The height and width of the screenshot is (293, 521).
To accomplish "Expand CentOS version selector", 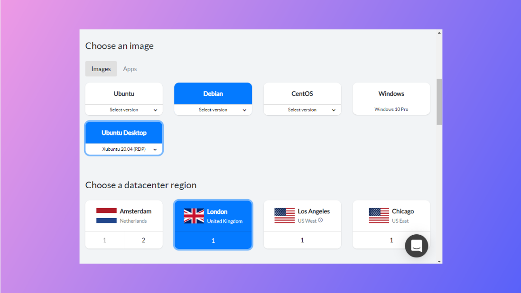I will click(x=302, y=110).
